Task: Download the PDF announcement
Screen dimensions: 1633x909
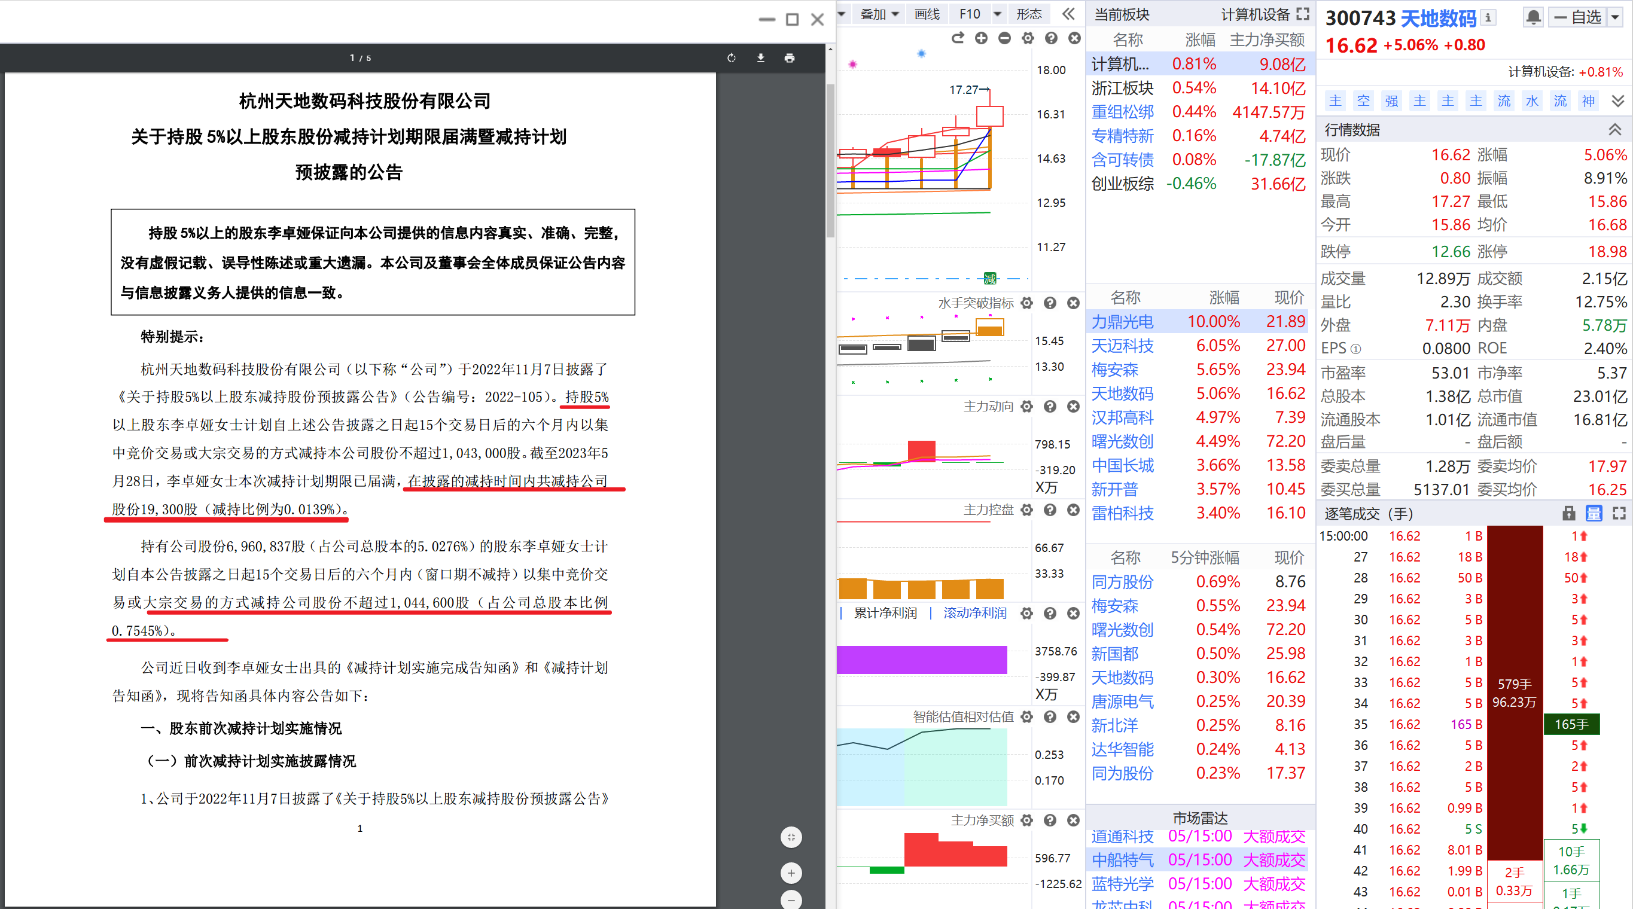Action: pyautogui.click(x=760, y=57)
